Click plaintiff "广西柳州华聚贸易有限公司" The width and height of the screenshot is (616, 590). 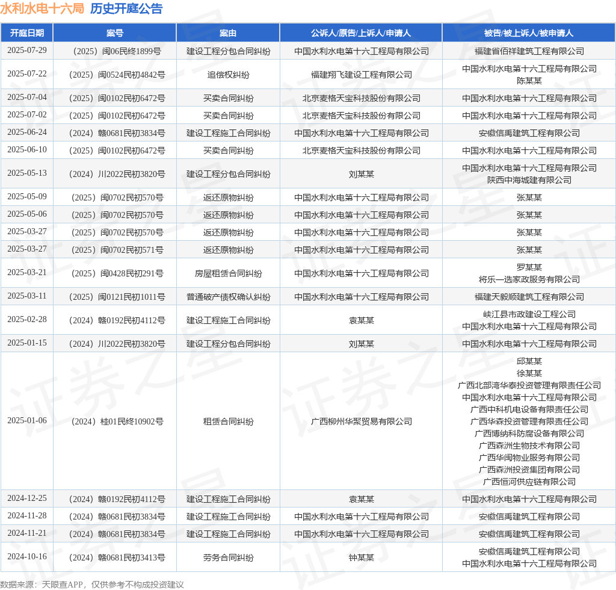(362, 422)
